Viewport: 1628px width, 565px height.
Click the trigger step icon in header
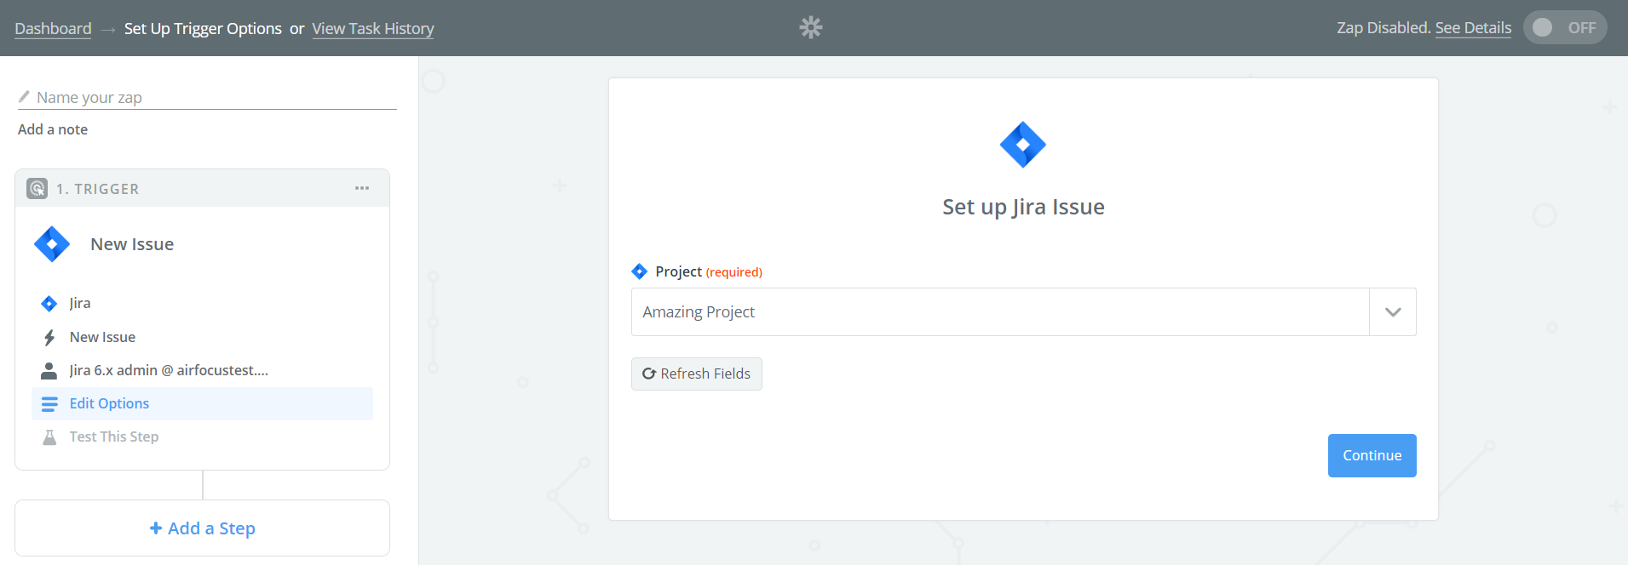37,188
